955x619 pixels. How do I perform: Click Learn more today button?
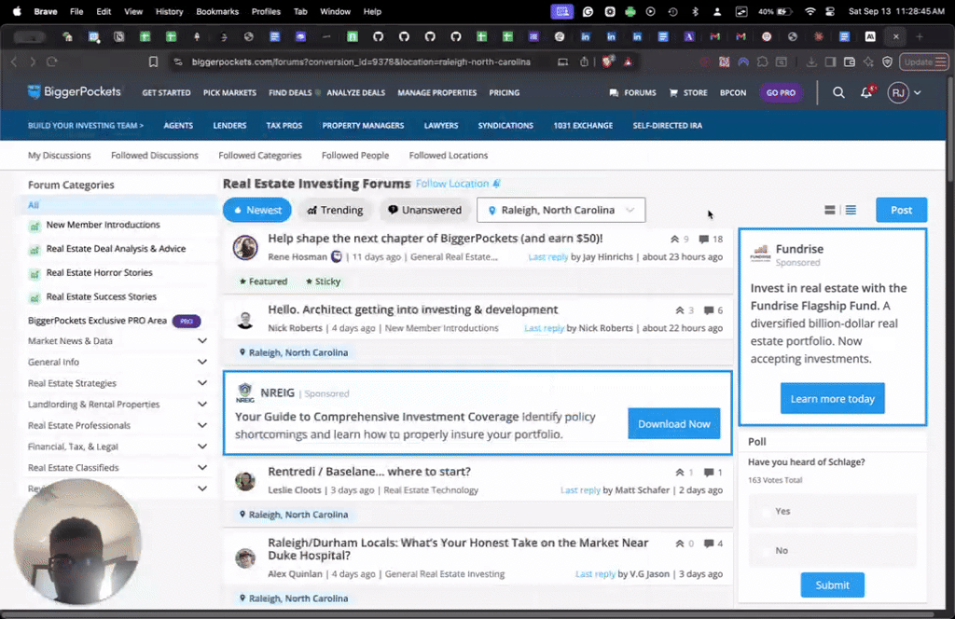point(832,399)
